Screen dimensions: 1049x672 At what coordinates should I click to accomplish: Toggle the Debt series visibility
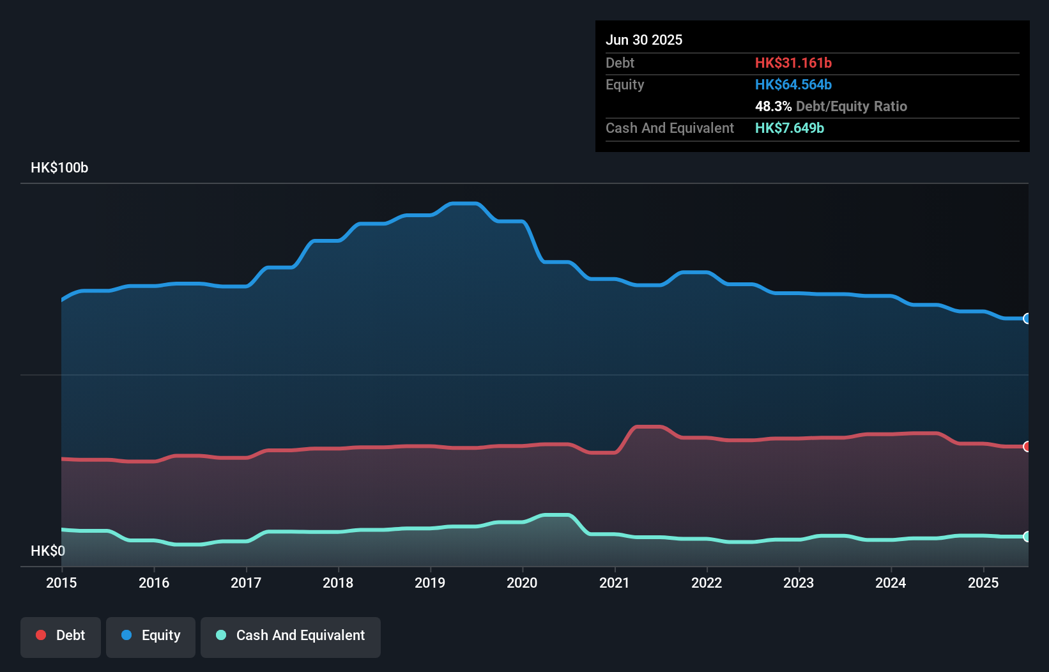(61, 636)
